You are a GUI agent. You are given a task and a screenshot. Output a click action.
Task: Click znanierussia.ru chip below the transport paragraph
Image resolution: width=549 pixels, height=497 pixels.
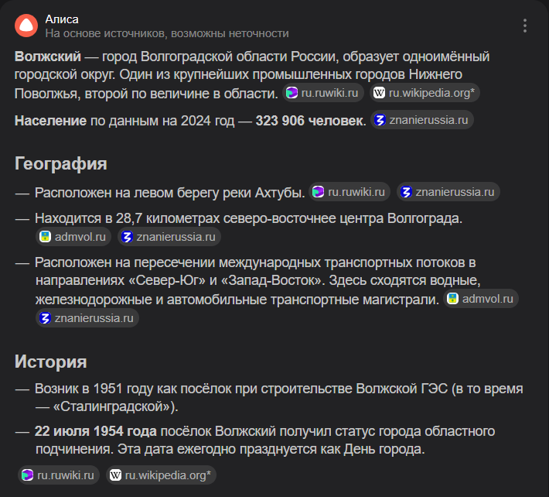coord(87,318)
